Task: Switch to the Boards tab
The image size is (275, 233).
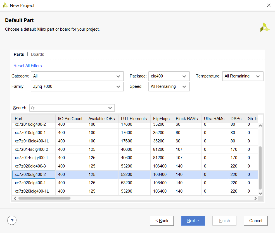Action: (x=37, y=54)
